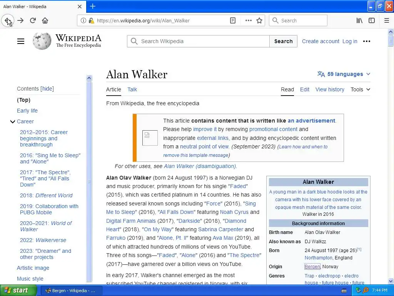Click the Log in link

[x=350, y=41]
